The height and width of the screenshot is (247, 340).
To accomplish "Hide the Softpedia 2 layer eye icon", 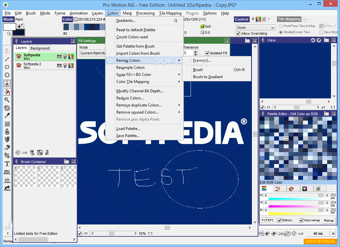I will click(x=19, y=65).
